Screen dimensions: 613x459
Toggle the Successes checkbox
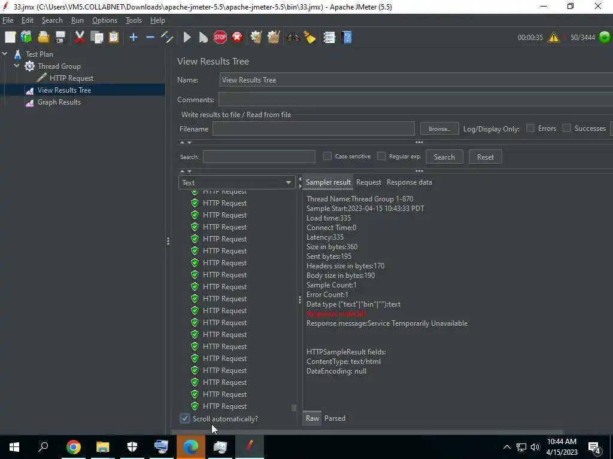click(x=566, y=128)
